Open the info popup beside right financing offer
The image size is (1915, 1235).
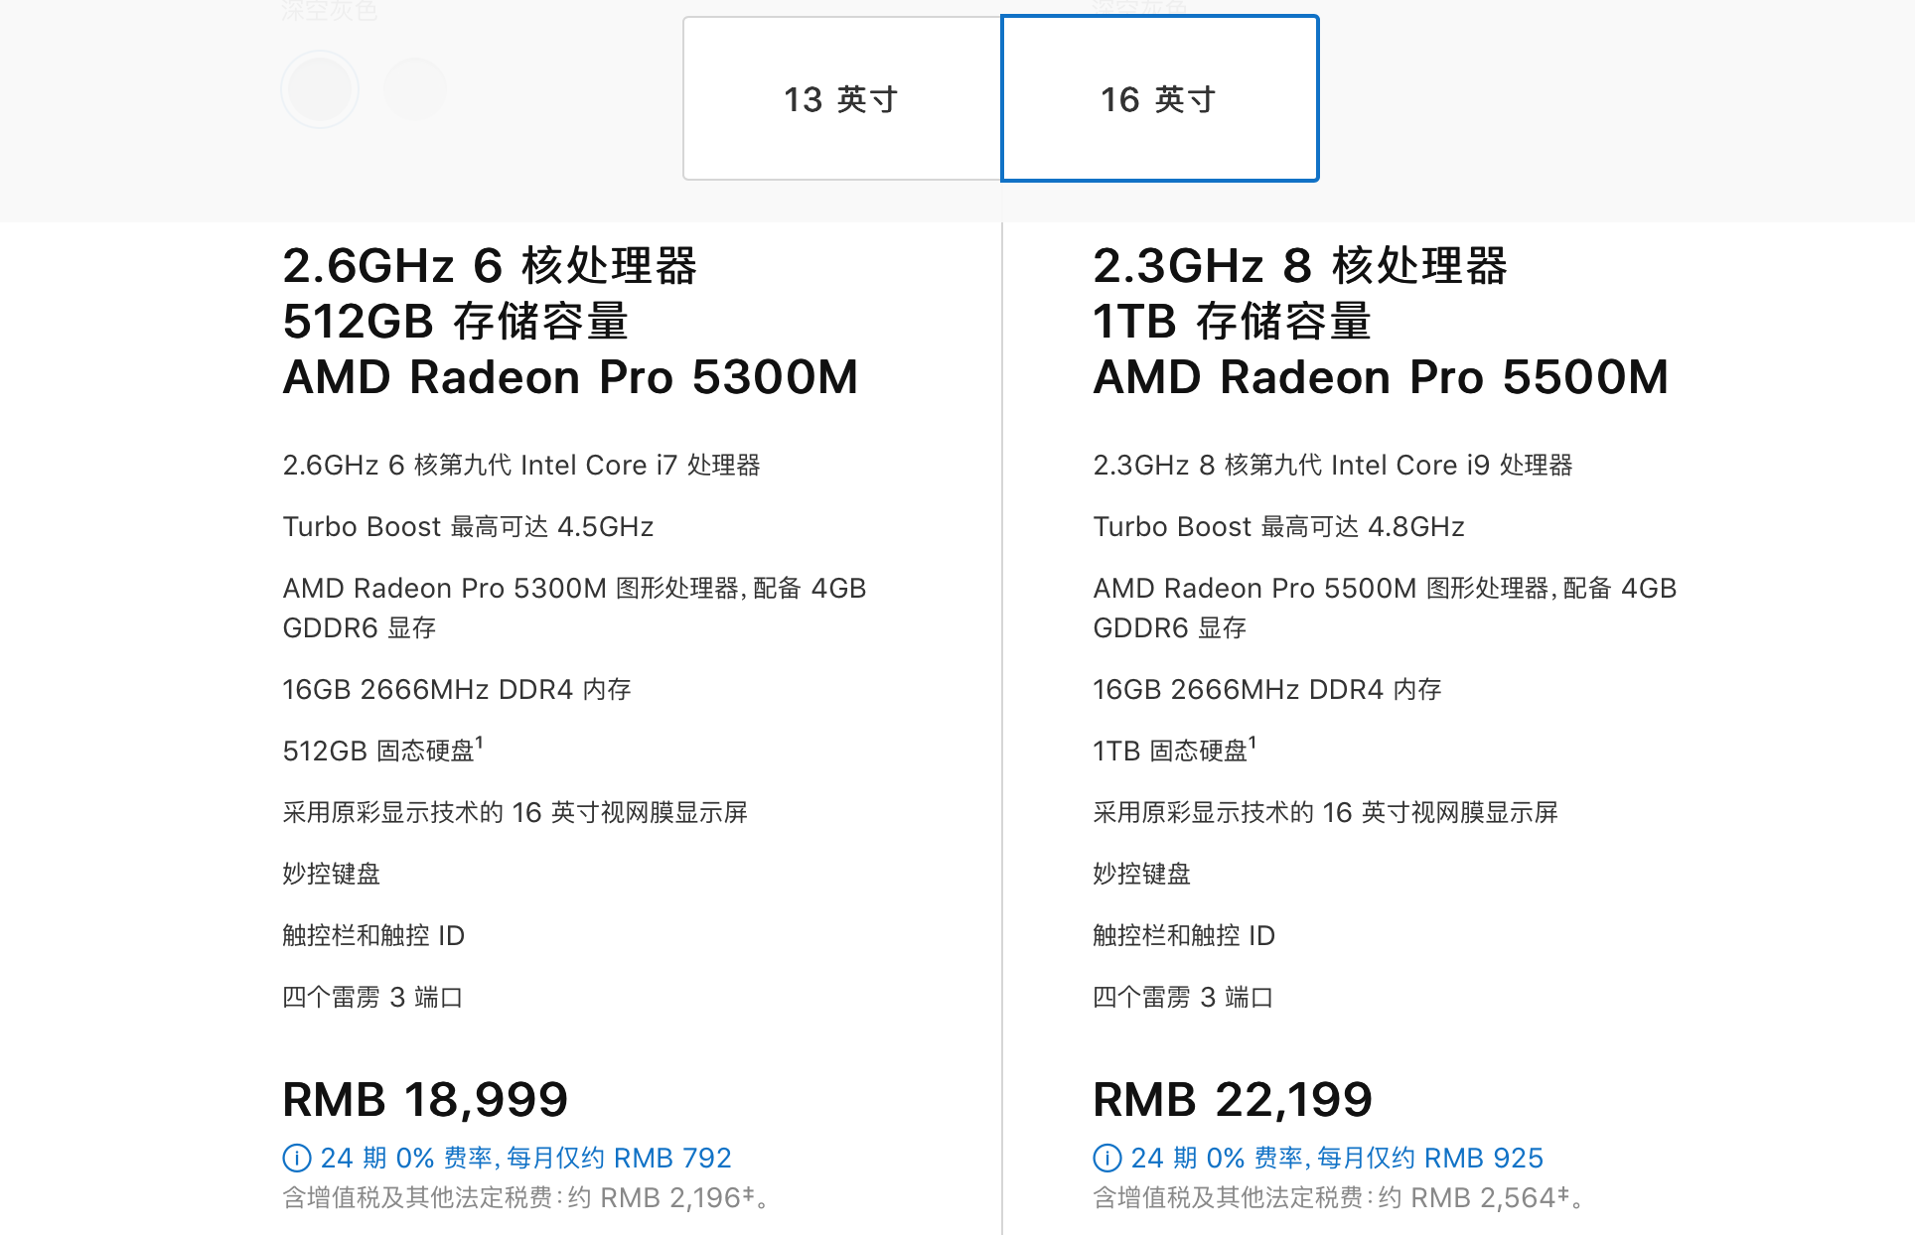(1105, 1157)
